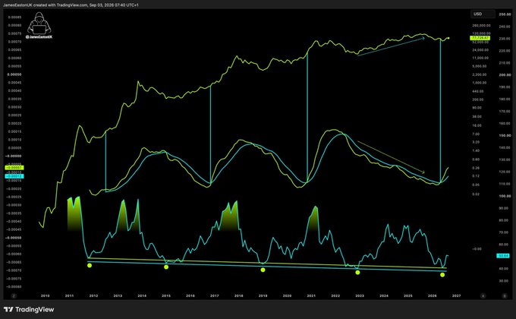Click the 150.00 label on far-right scale

(x=505, y=135)
